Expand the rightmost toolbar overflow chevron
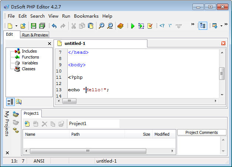 pyautogui.click(x=226, y=24)
